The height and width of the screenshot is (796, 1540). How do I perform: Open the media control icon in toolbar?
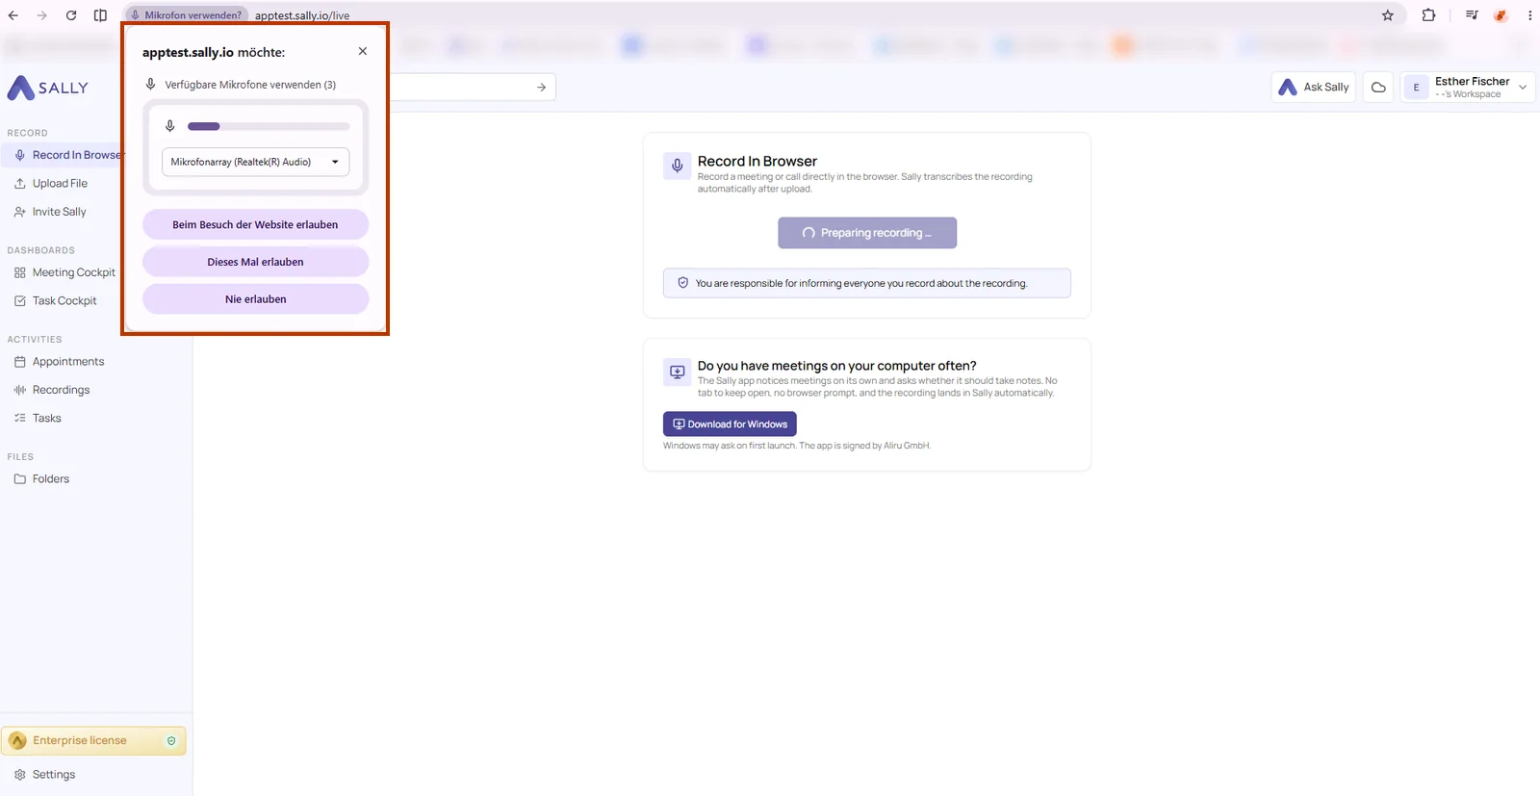tap(1472, 15)
